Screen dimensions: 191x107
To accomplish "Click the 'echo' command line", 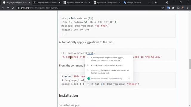I will (x=73, y=76).
